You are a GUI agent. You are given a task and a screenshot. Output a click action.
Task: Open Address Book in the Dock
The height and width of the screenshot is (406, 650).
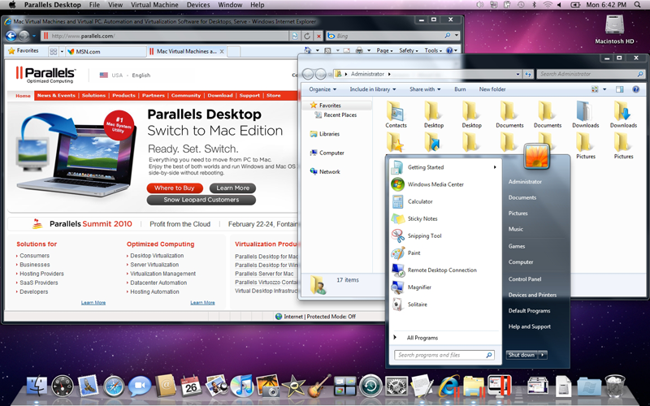coord(166,387)
